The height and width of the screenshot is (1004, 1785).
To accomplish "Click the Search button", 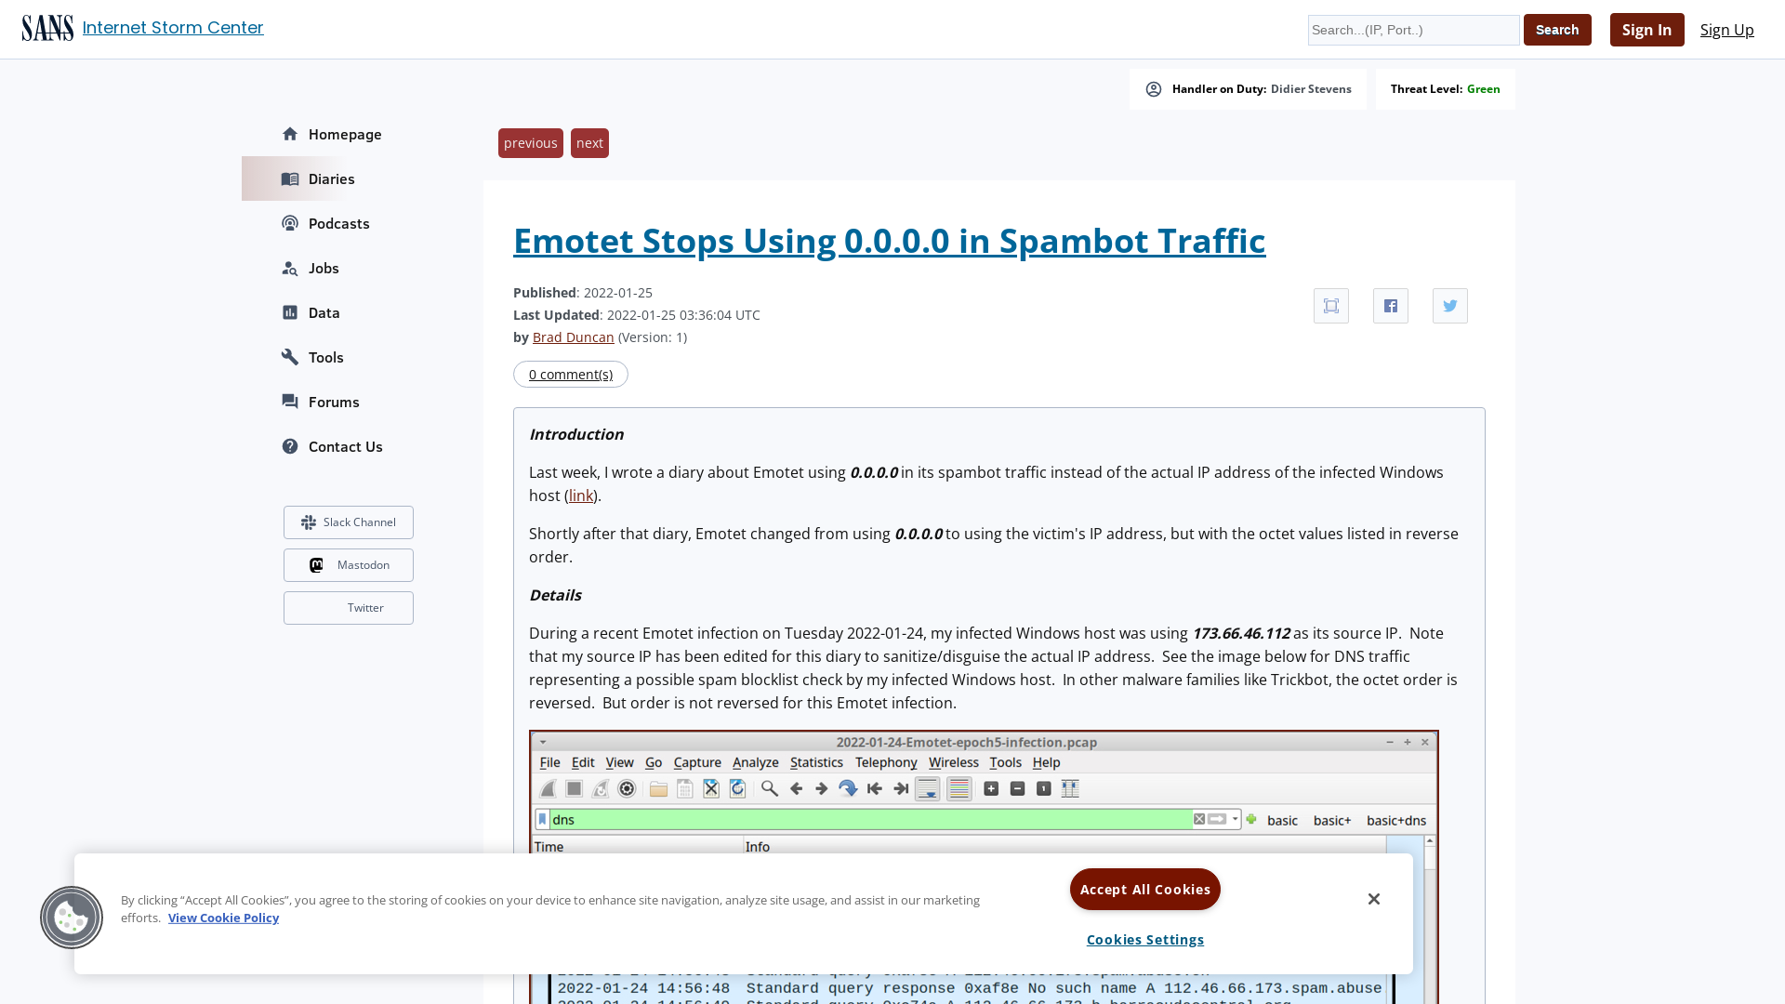I will 1557,30.
